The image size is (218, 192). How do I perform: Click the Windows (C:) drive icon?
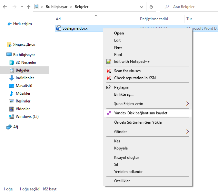pos(12,116)
